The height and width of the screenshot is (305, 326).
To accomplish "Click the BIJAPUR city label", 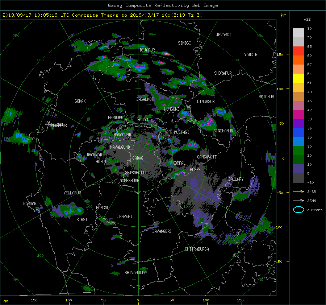I will pos(147,50).
